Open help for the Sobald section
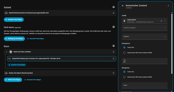Image resolution: width=174 pixels, height=92 pixels. coord(113,7)
